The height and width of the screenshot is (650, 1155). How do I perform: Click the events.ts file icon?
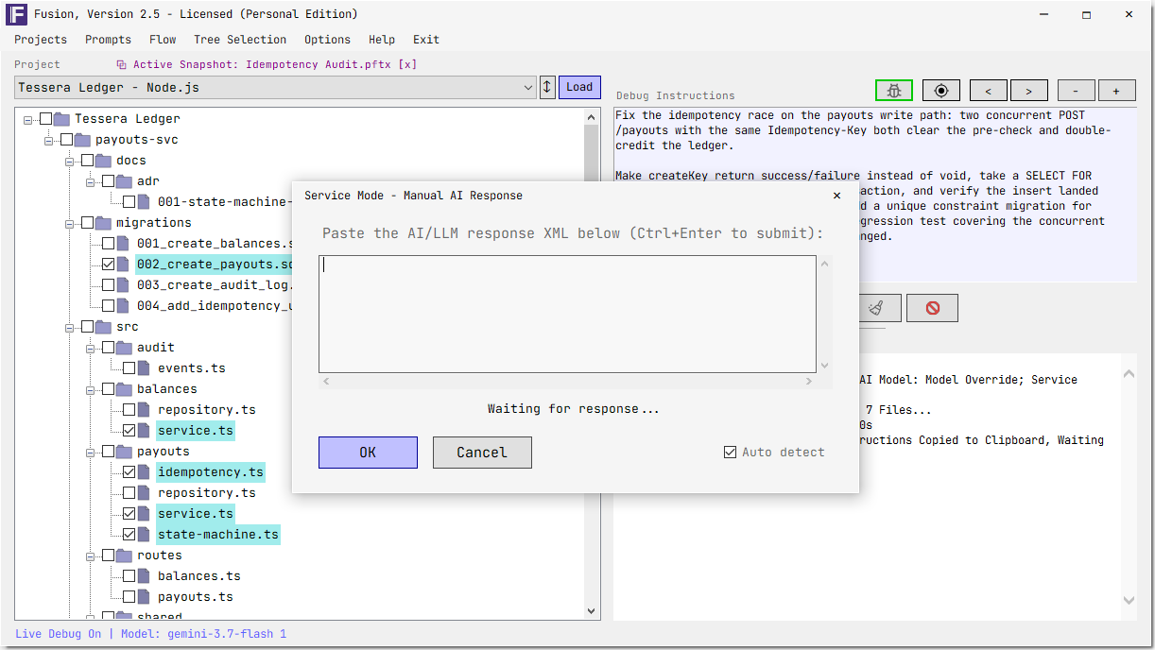click(x=144, y=368)
